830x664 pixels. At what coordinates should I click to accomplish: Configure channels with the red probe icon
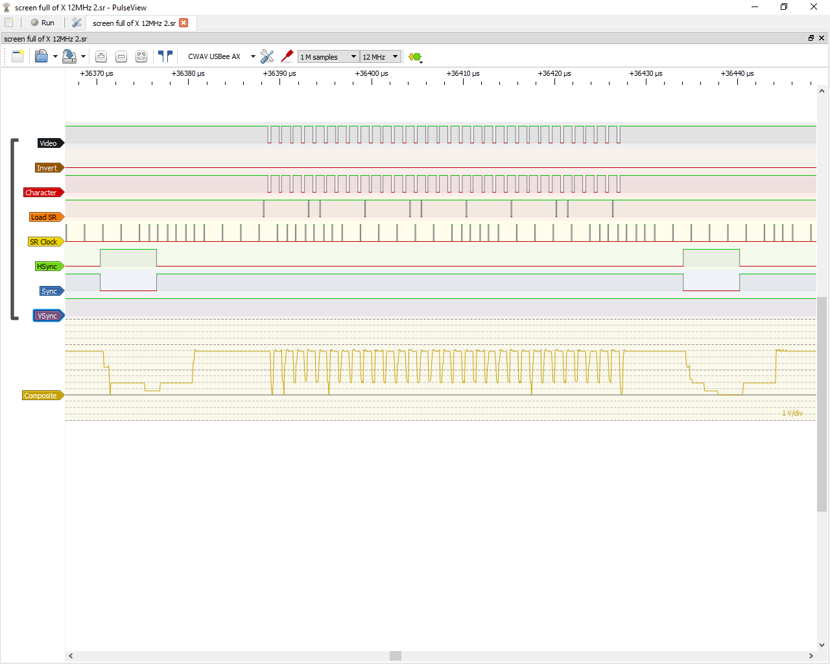pyautogui.click(x=287, y=56)
